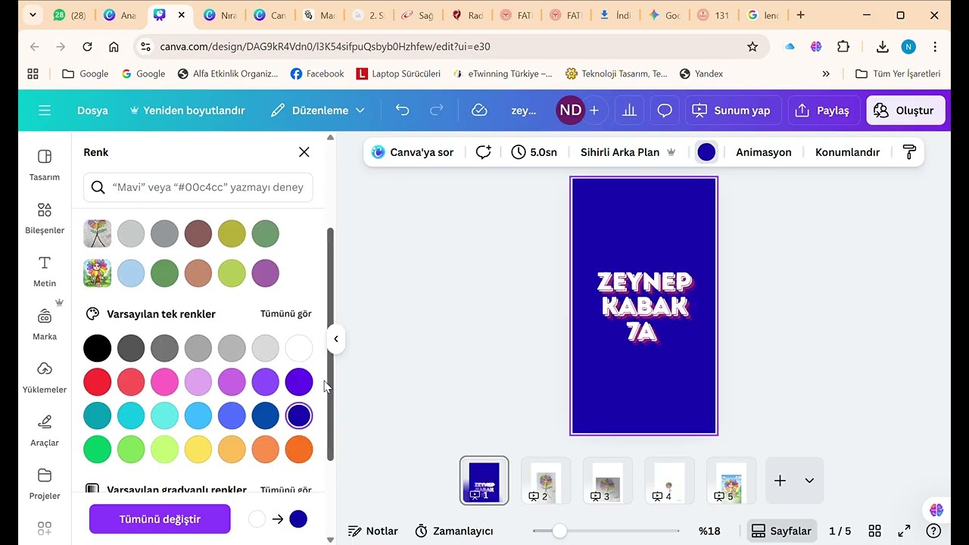Open the Yüklemeler uploads panel
Image resolution: width=969 pixels, height=545 pixels.
(x=44, y=376)
